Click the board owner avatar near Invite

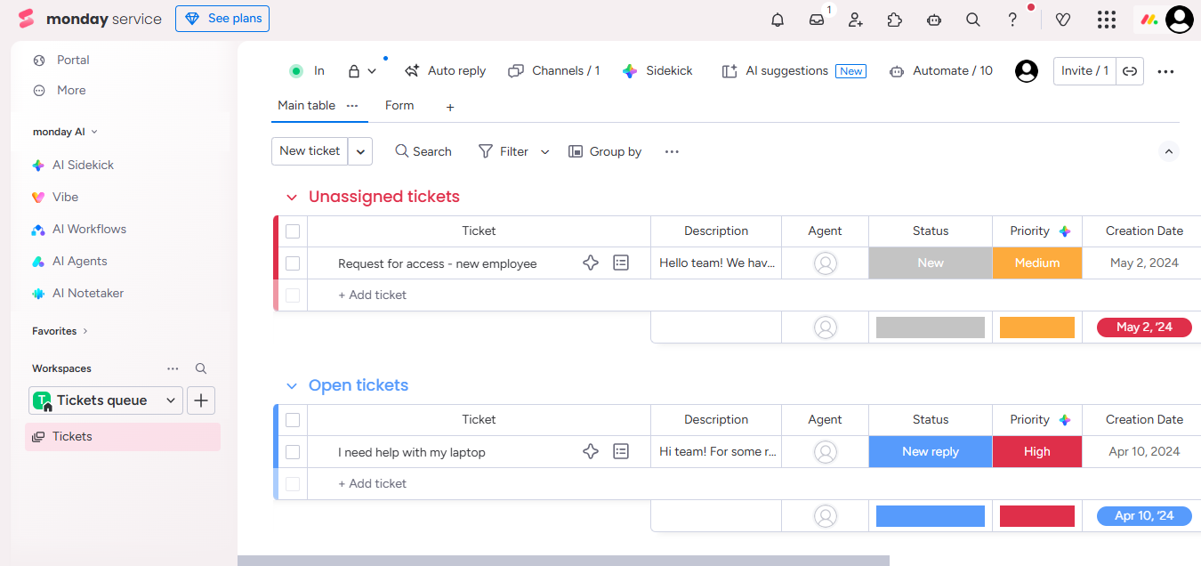[1027, 71]
